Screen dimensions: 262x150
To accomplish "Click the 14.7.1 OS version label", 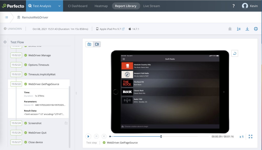I will [x=136, y=29].
